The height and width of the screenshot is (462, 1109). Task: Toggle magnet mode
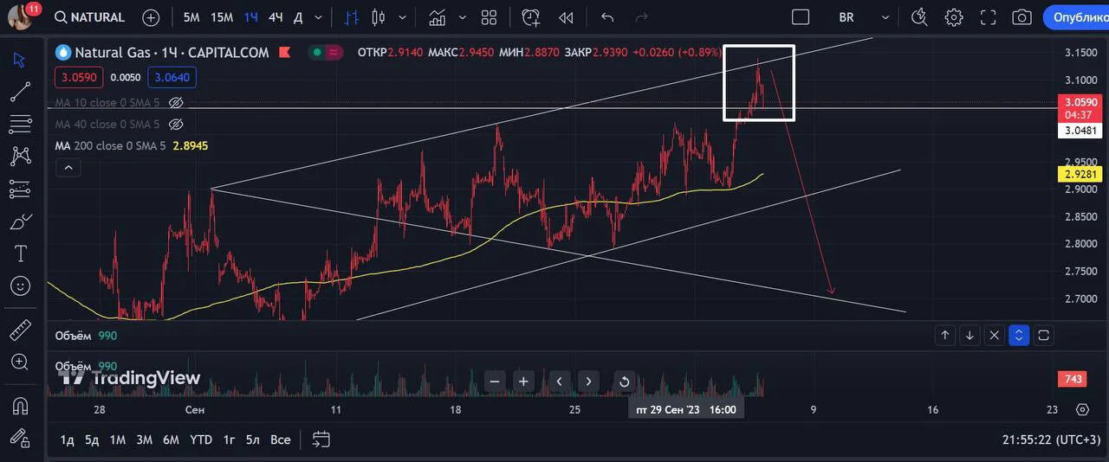[x=20, y=404]
